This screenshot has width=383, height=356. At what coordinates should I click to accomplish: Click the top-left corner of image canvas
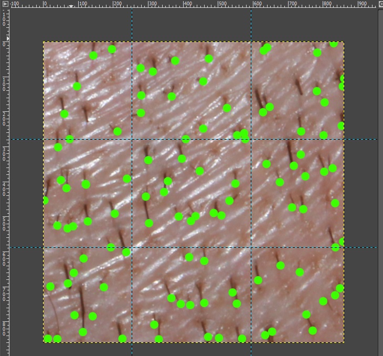[44, 42]
